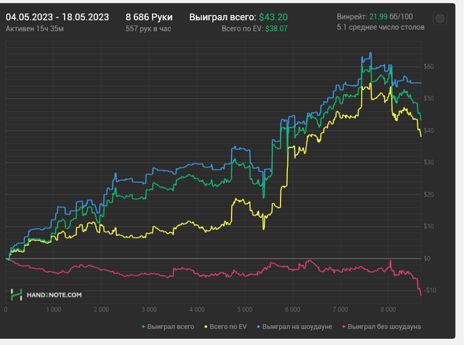The image size is (471, 345).
Task: Click the $10 y-axis label
Action: [429, 227]
